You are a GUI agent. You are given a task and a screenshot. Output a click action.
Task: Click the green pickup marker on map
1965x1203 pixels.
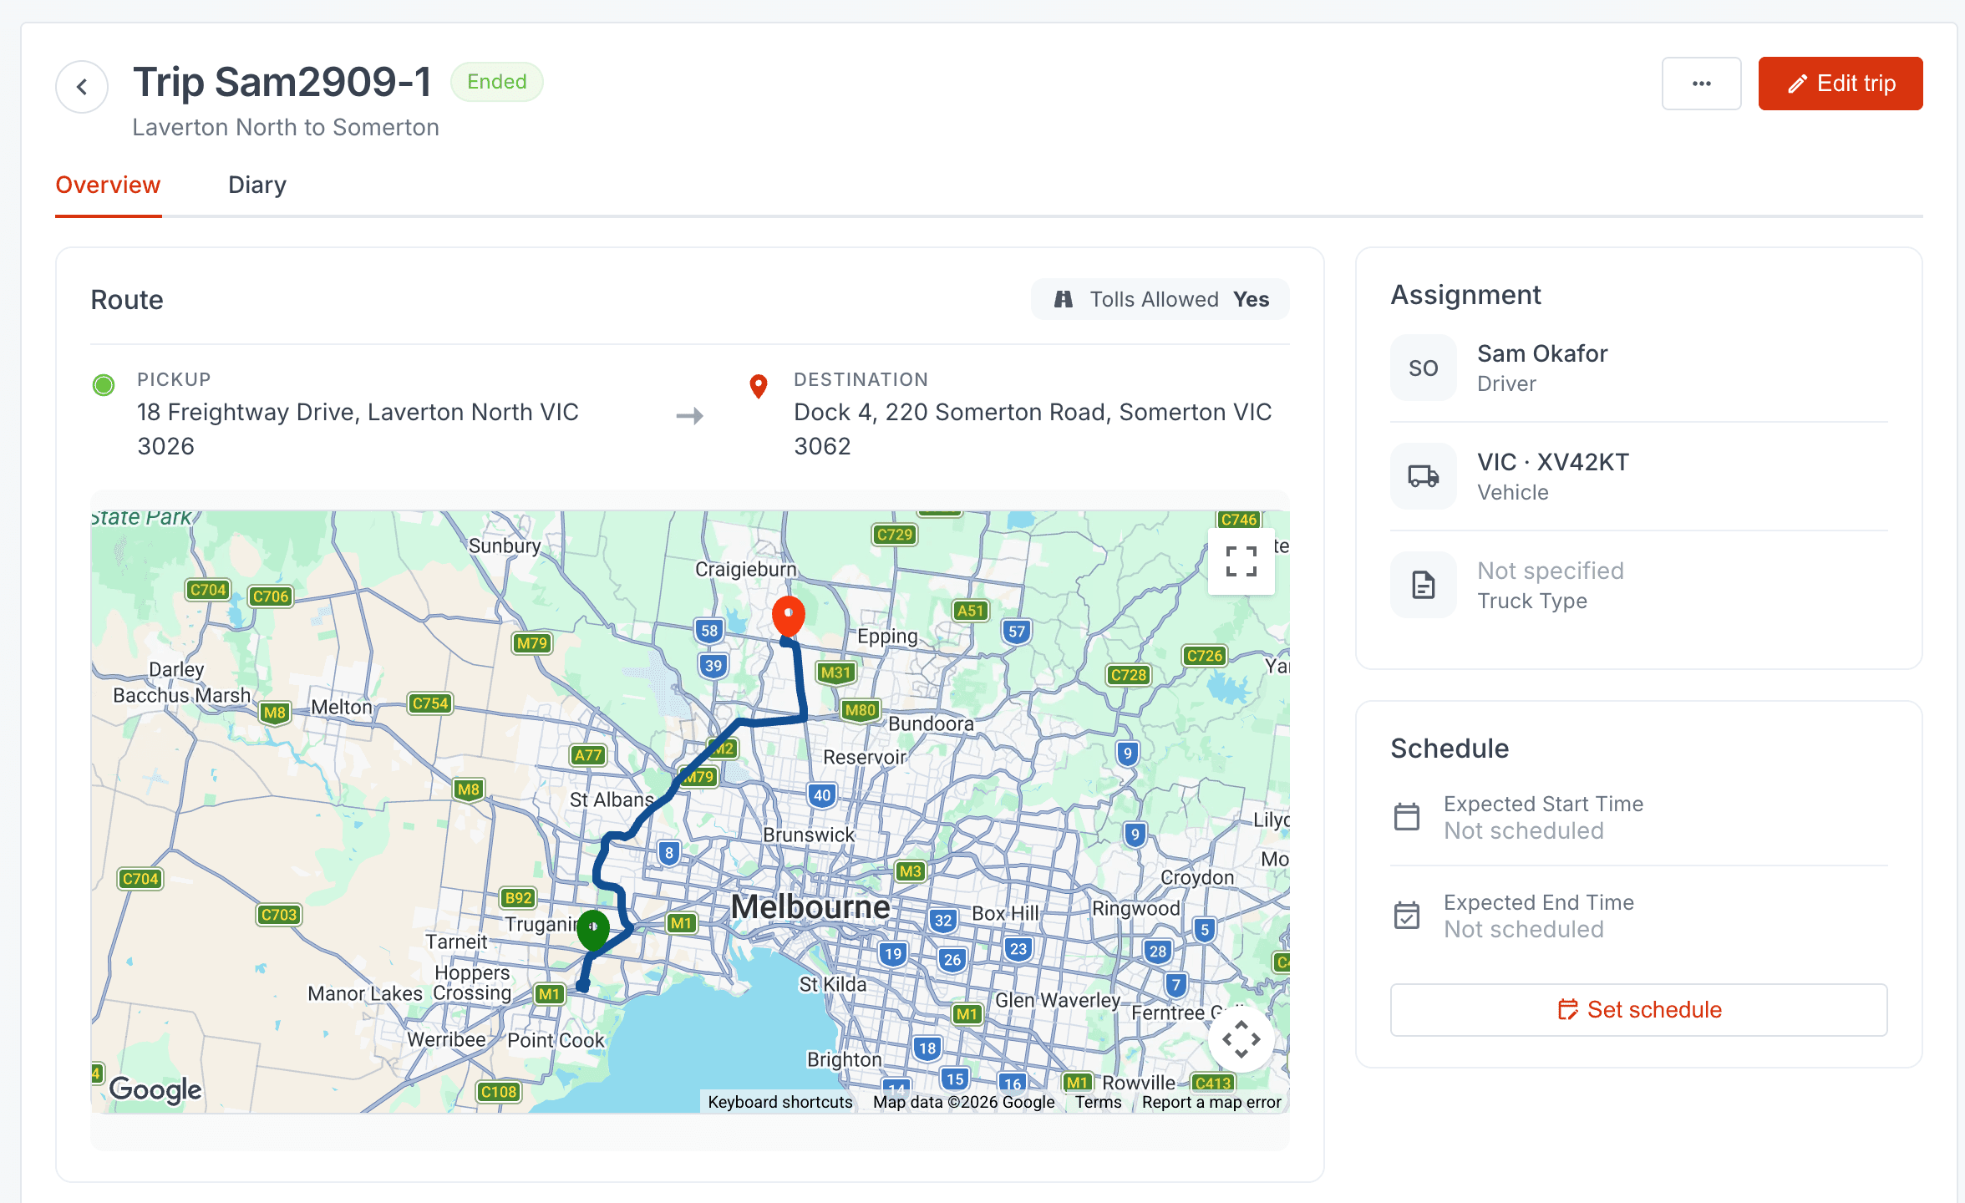[593, 930]
